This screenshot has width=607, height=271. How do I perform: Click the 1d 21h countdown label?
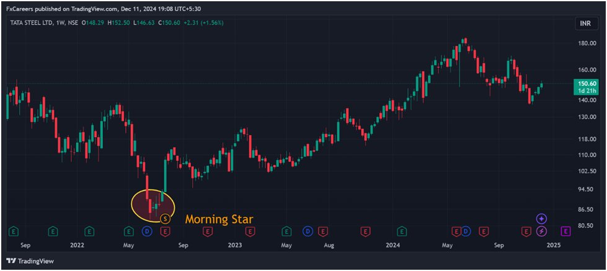(x=587, y=91)
